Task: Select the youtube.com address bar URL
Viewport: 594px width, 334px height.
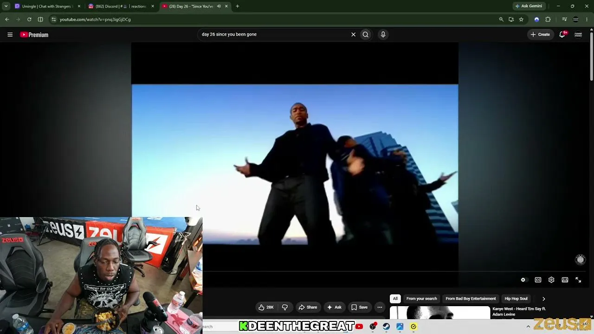Action: (95, 19)
